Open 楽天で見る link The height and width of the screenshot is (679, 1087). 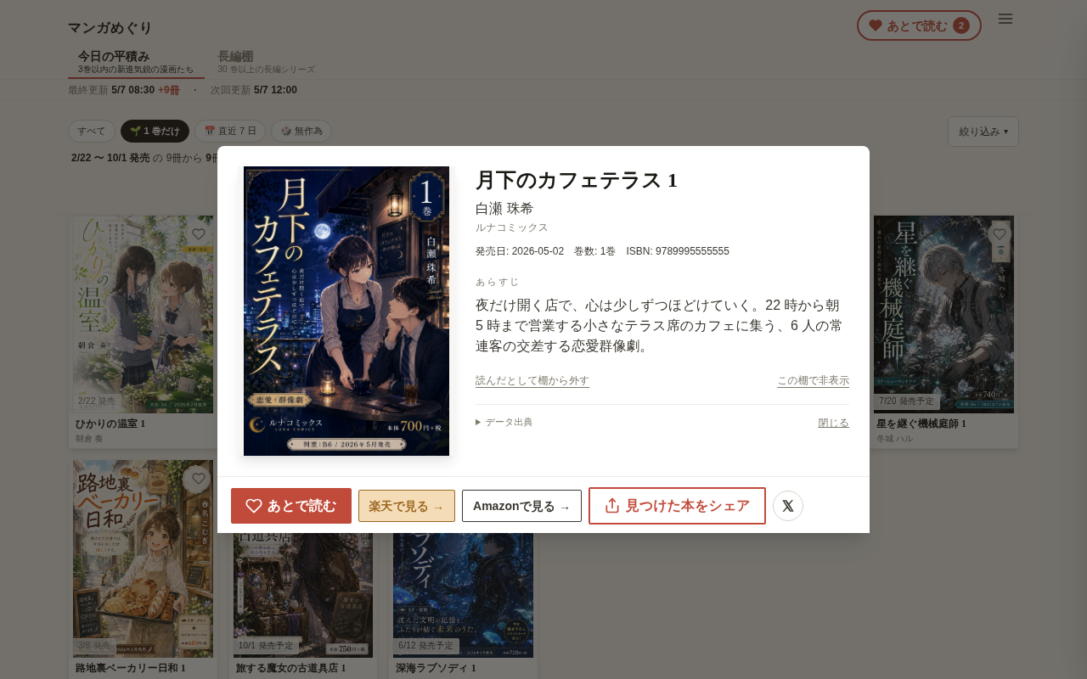[x=407, y=506]
